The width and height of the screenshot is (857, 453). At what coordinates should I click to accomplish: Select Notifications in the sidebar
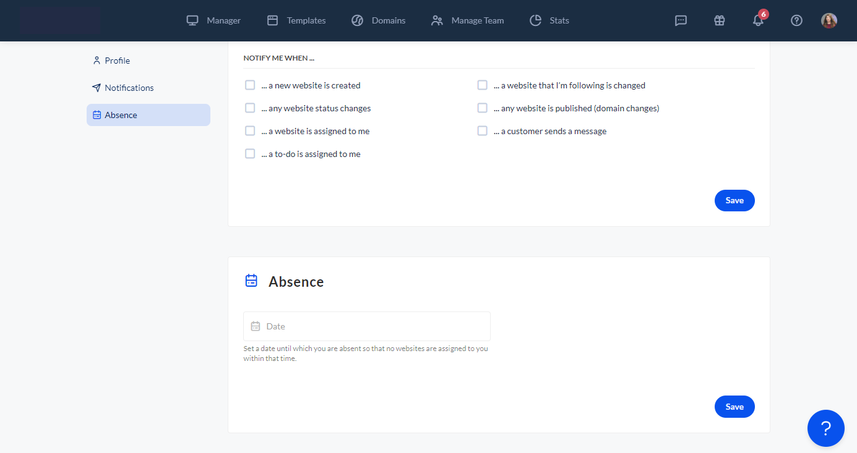pos(129,88)
